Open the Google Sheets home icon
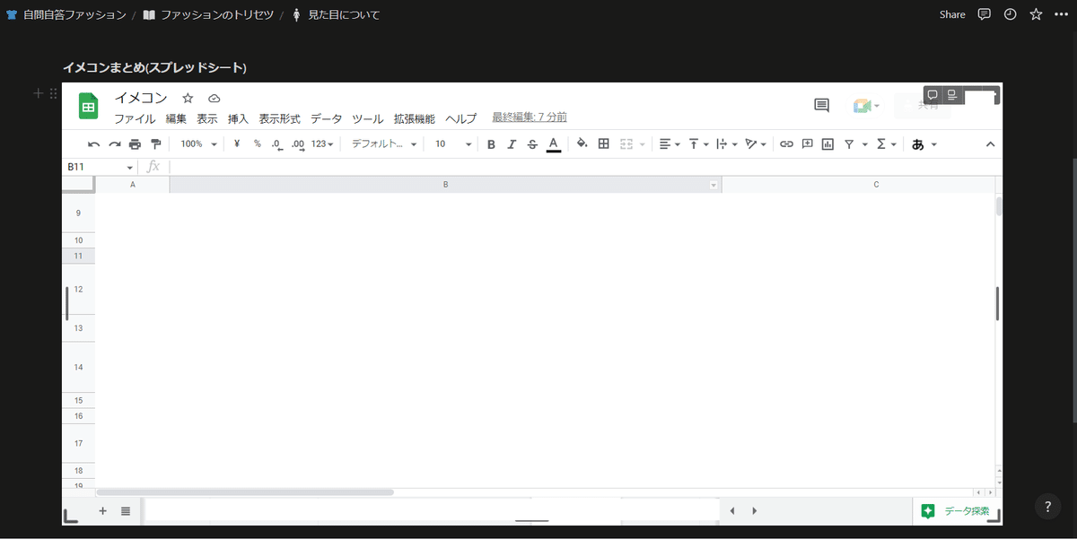This screenshot has width=1077, height=539. pyautogui.click(x=88, y=106)
